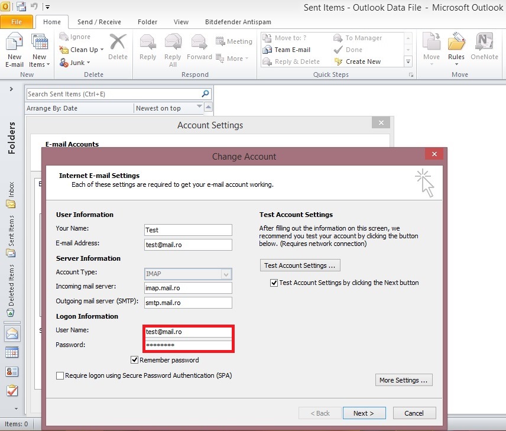Close the Change Account dialog
Viewport: 506px width, 431px height.
434,154
